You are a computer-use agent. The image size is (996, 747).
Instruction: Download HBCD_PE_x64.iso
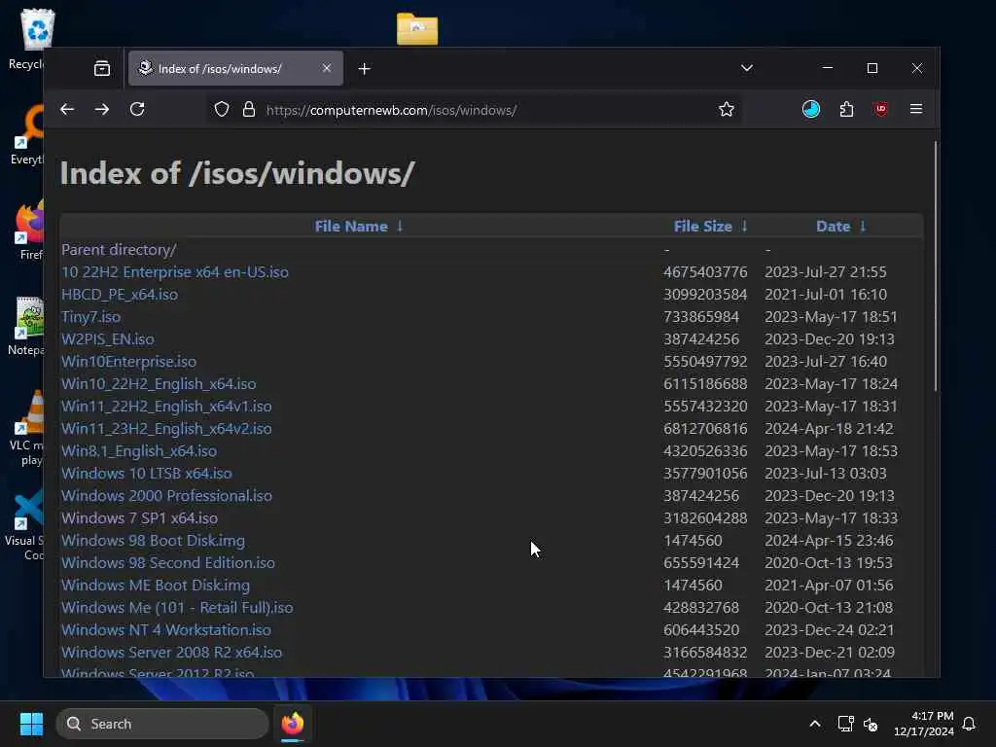(120, 294)
